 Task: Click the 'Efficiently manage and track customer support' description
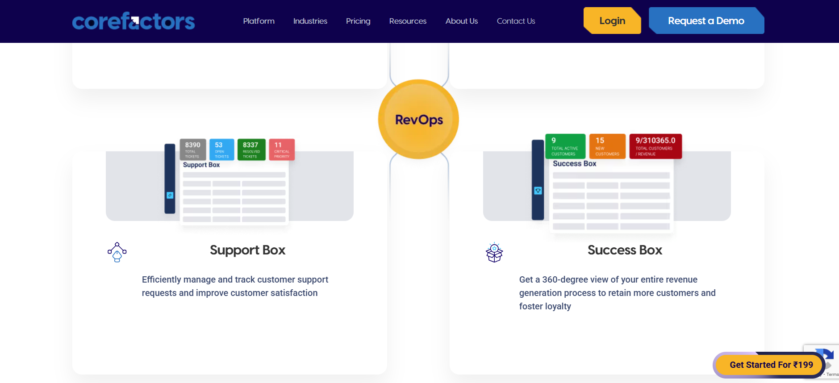235,286
